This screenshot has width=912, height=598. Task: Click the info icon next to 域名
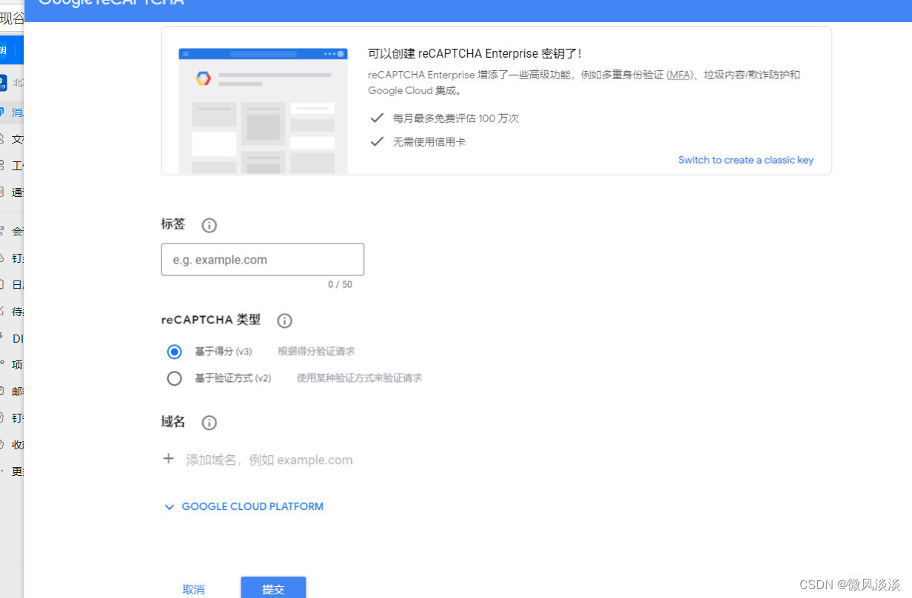click(209, 423)
